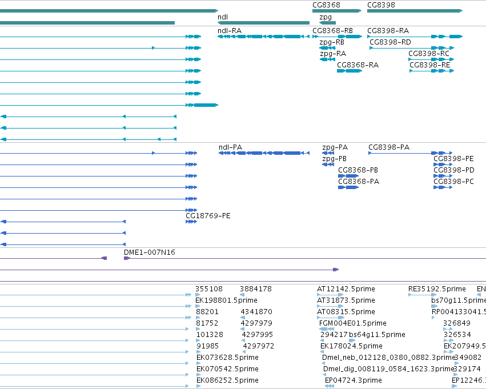Select the EK178024.5prime EST

coord(322,352)
